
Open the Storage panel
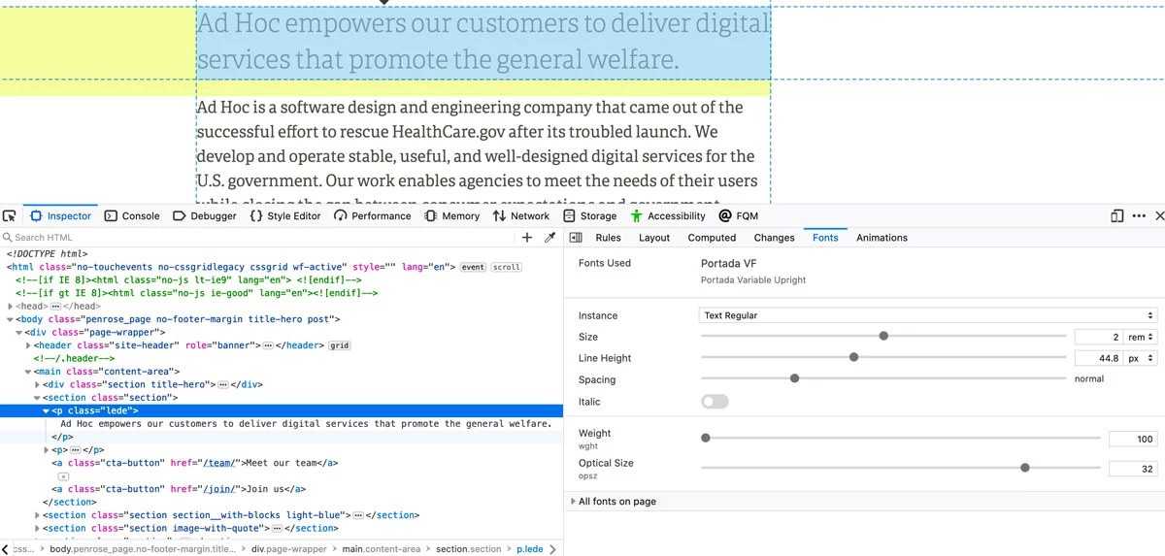(x=590, y=215)
